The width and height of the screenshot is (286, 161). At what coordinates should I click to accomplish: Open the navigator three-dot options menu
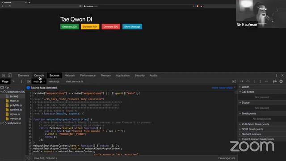(21, 81)
